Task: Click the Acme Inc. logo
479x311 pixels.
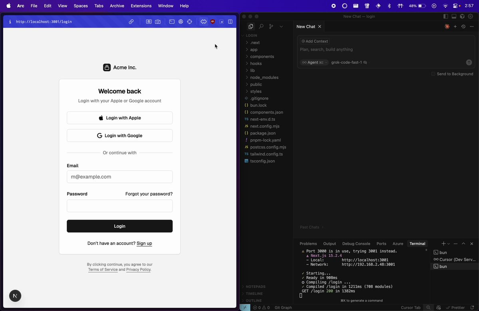Action: coord(107,67)
